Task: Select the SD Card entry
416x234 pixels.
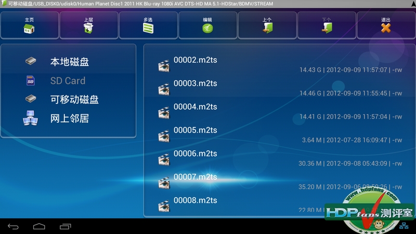Action: tap(68, 81)
